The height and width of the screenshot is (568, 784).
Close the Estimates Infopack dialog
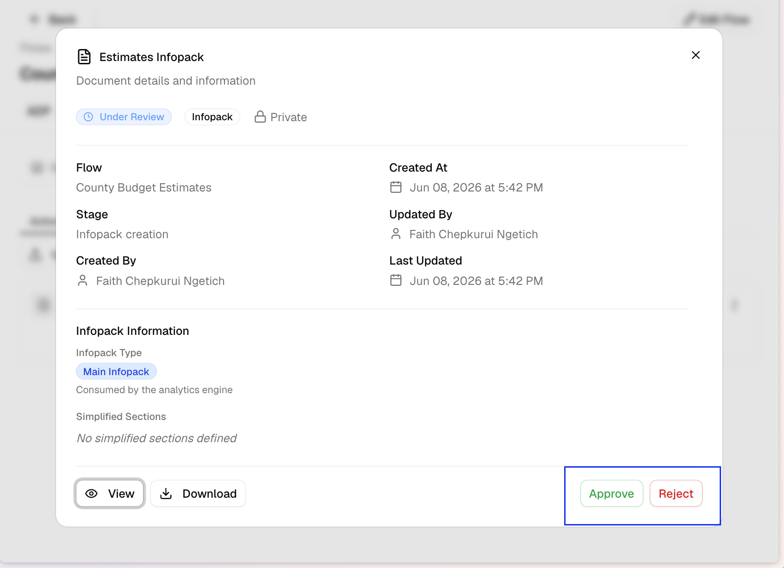point(695,55)
